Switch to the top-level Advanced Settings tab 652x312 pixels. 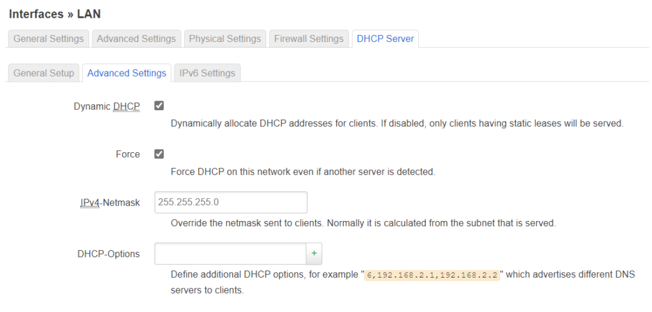[x=136, y=39]
